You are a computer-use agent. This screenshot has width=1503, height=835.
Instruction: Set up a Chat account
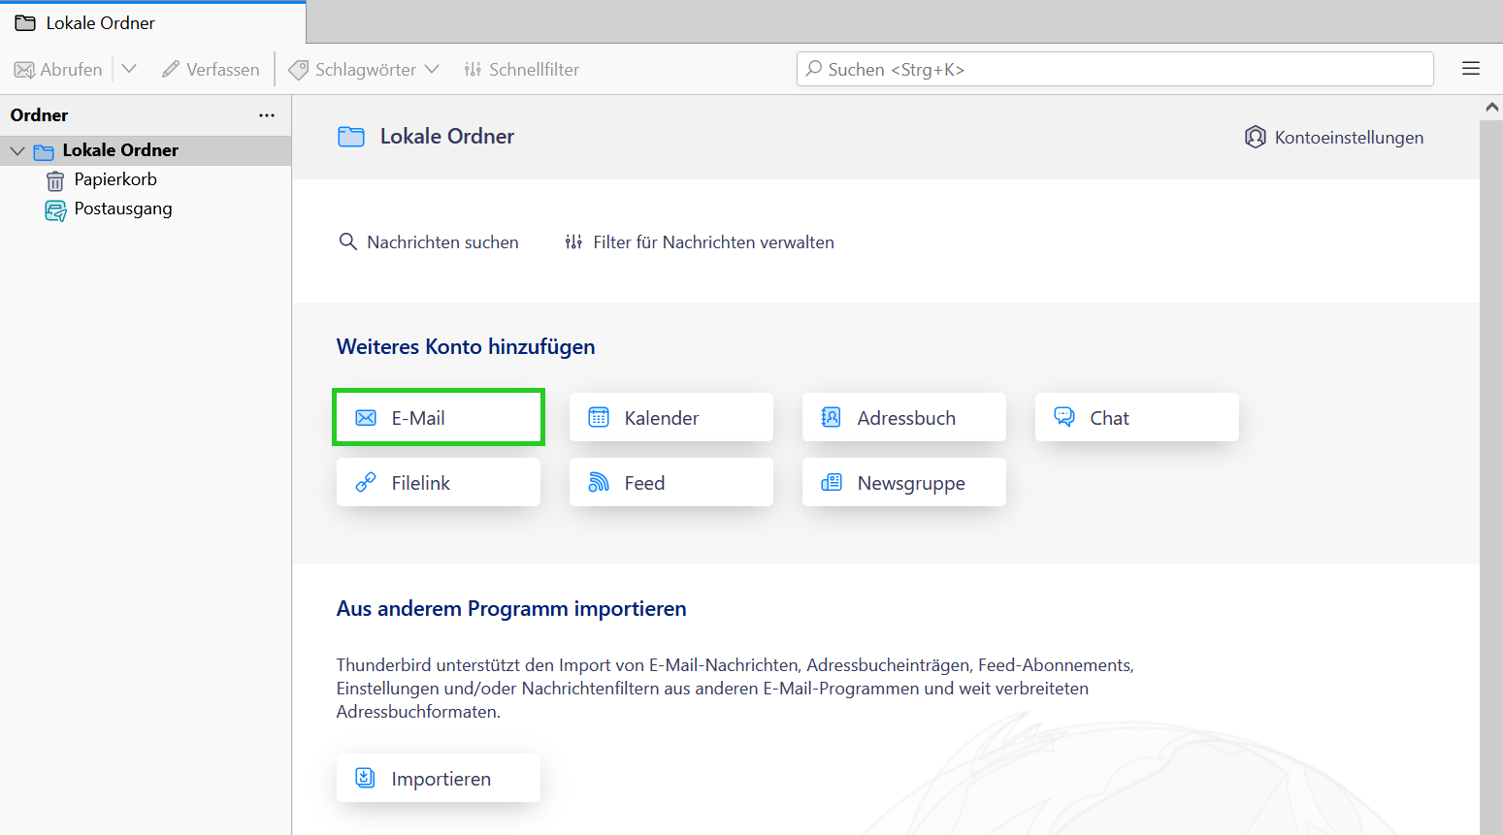pyautogui.click(x=1136, y=418)
